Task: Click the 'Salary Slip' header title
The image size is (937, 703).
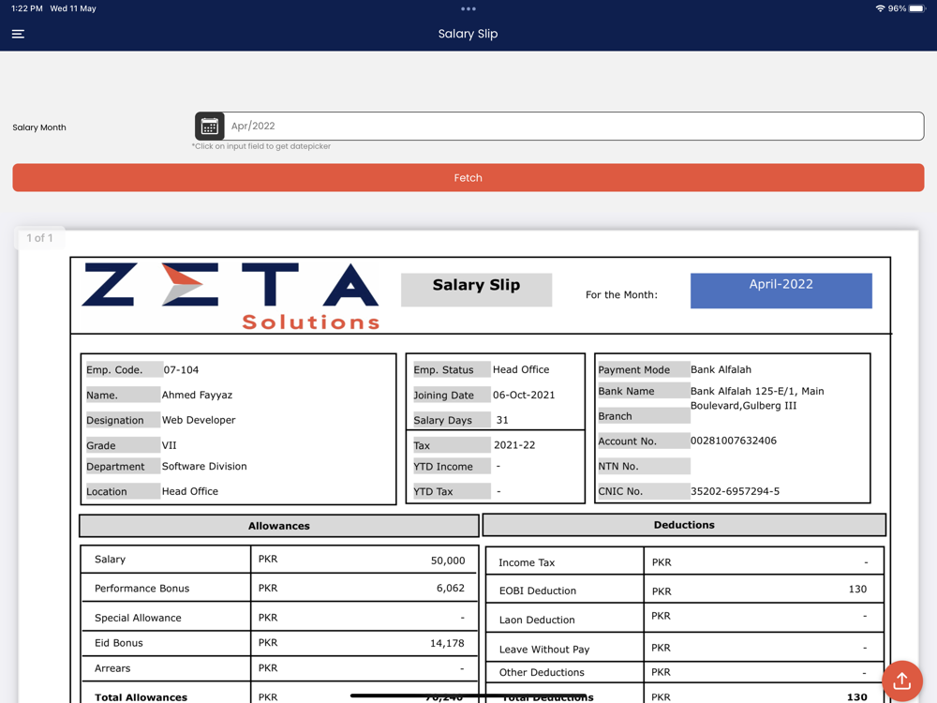Action: [x=468, y=34]
